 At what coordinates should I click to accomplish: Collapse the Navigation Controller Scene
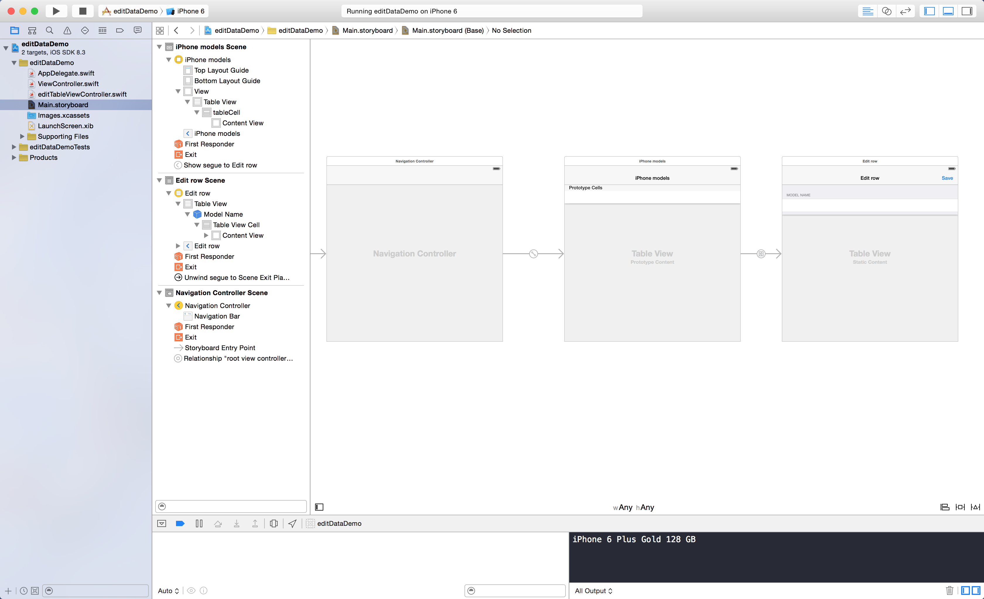(x=159, y=293)
